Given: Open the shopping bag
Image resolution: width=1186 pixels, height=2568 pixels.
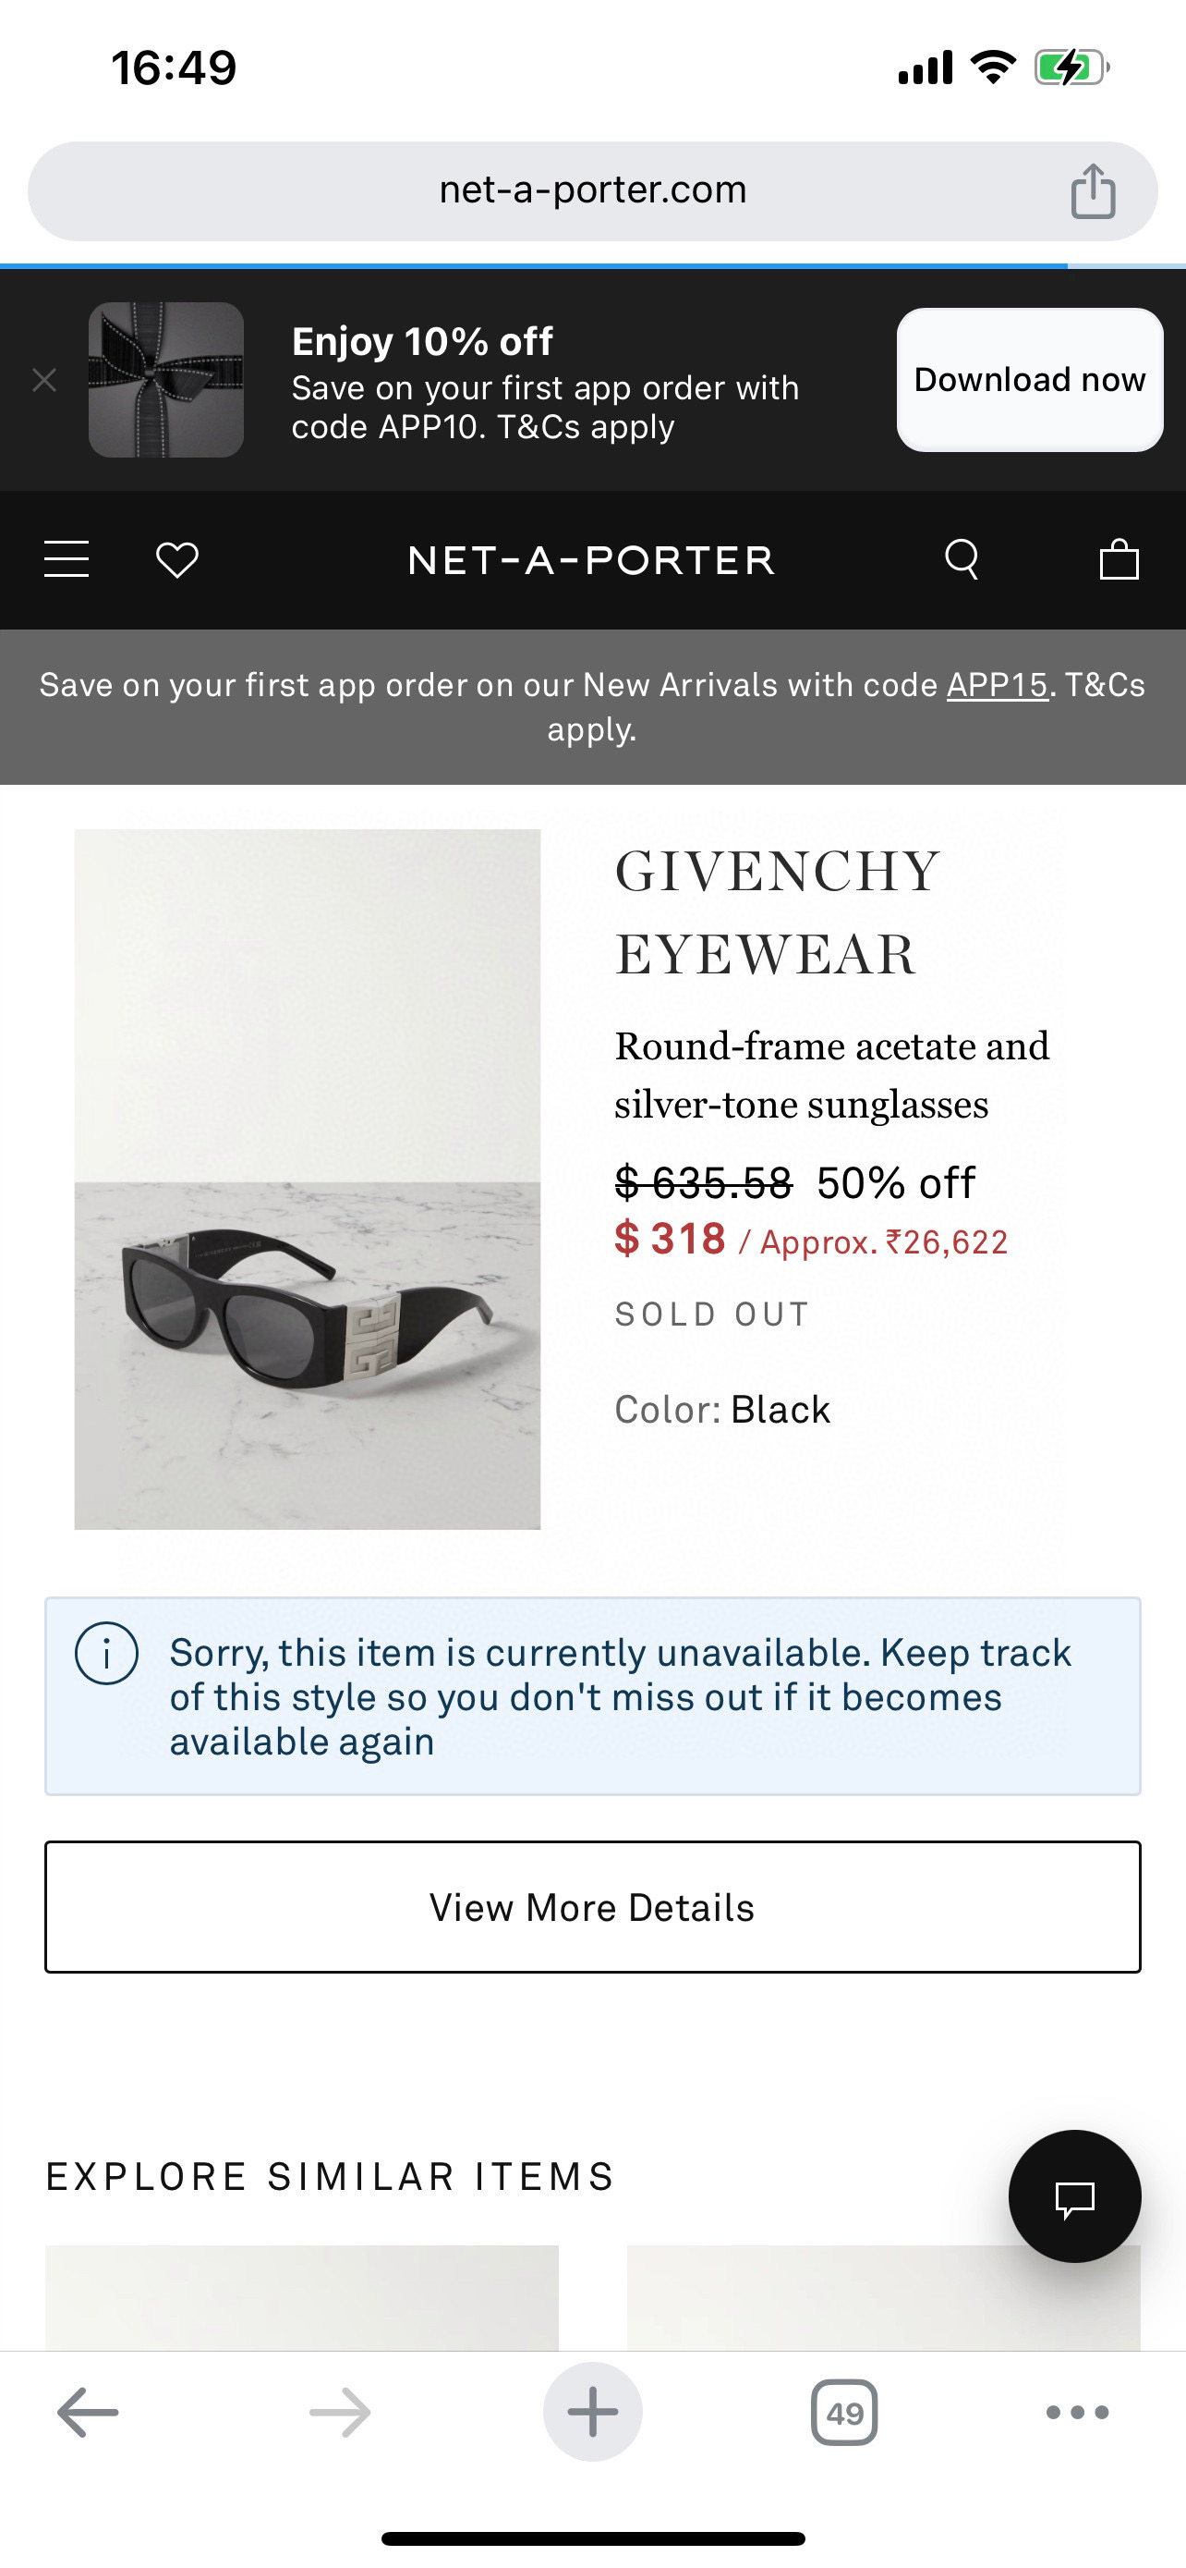Looking at the screenshot, I should [1119, 559].
